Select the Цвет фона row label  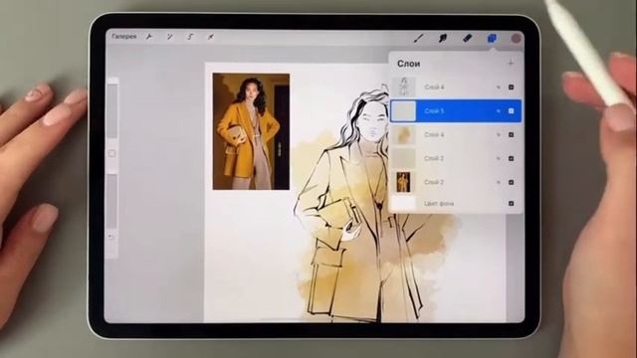(439, 203)
